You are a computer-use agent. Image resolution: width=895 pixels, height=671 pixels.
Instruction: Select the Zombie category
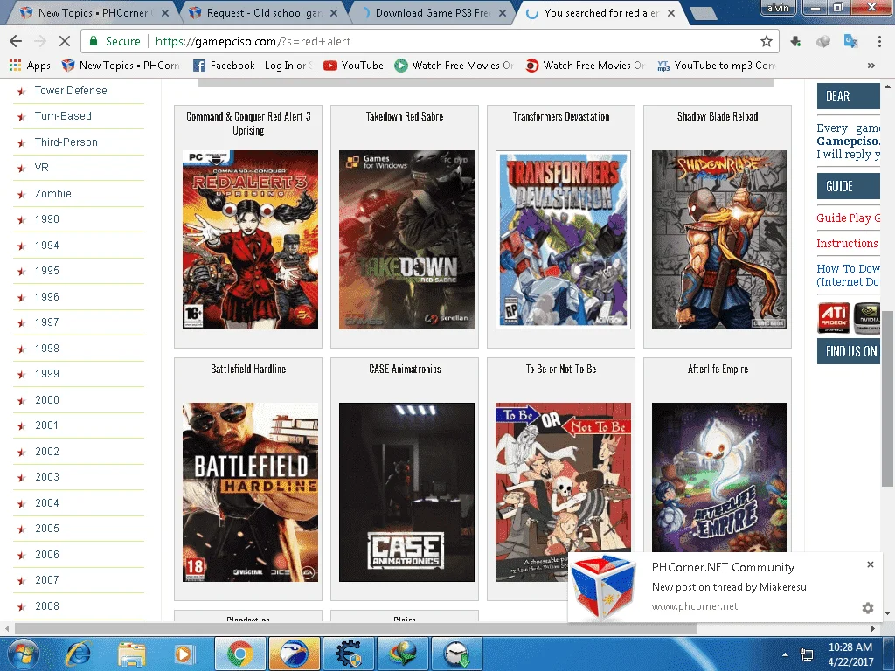click(x=53, y=194)
